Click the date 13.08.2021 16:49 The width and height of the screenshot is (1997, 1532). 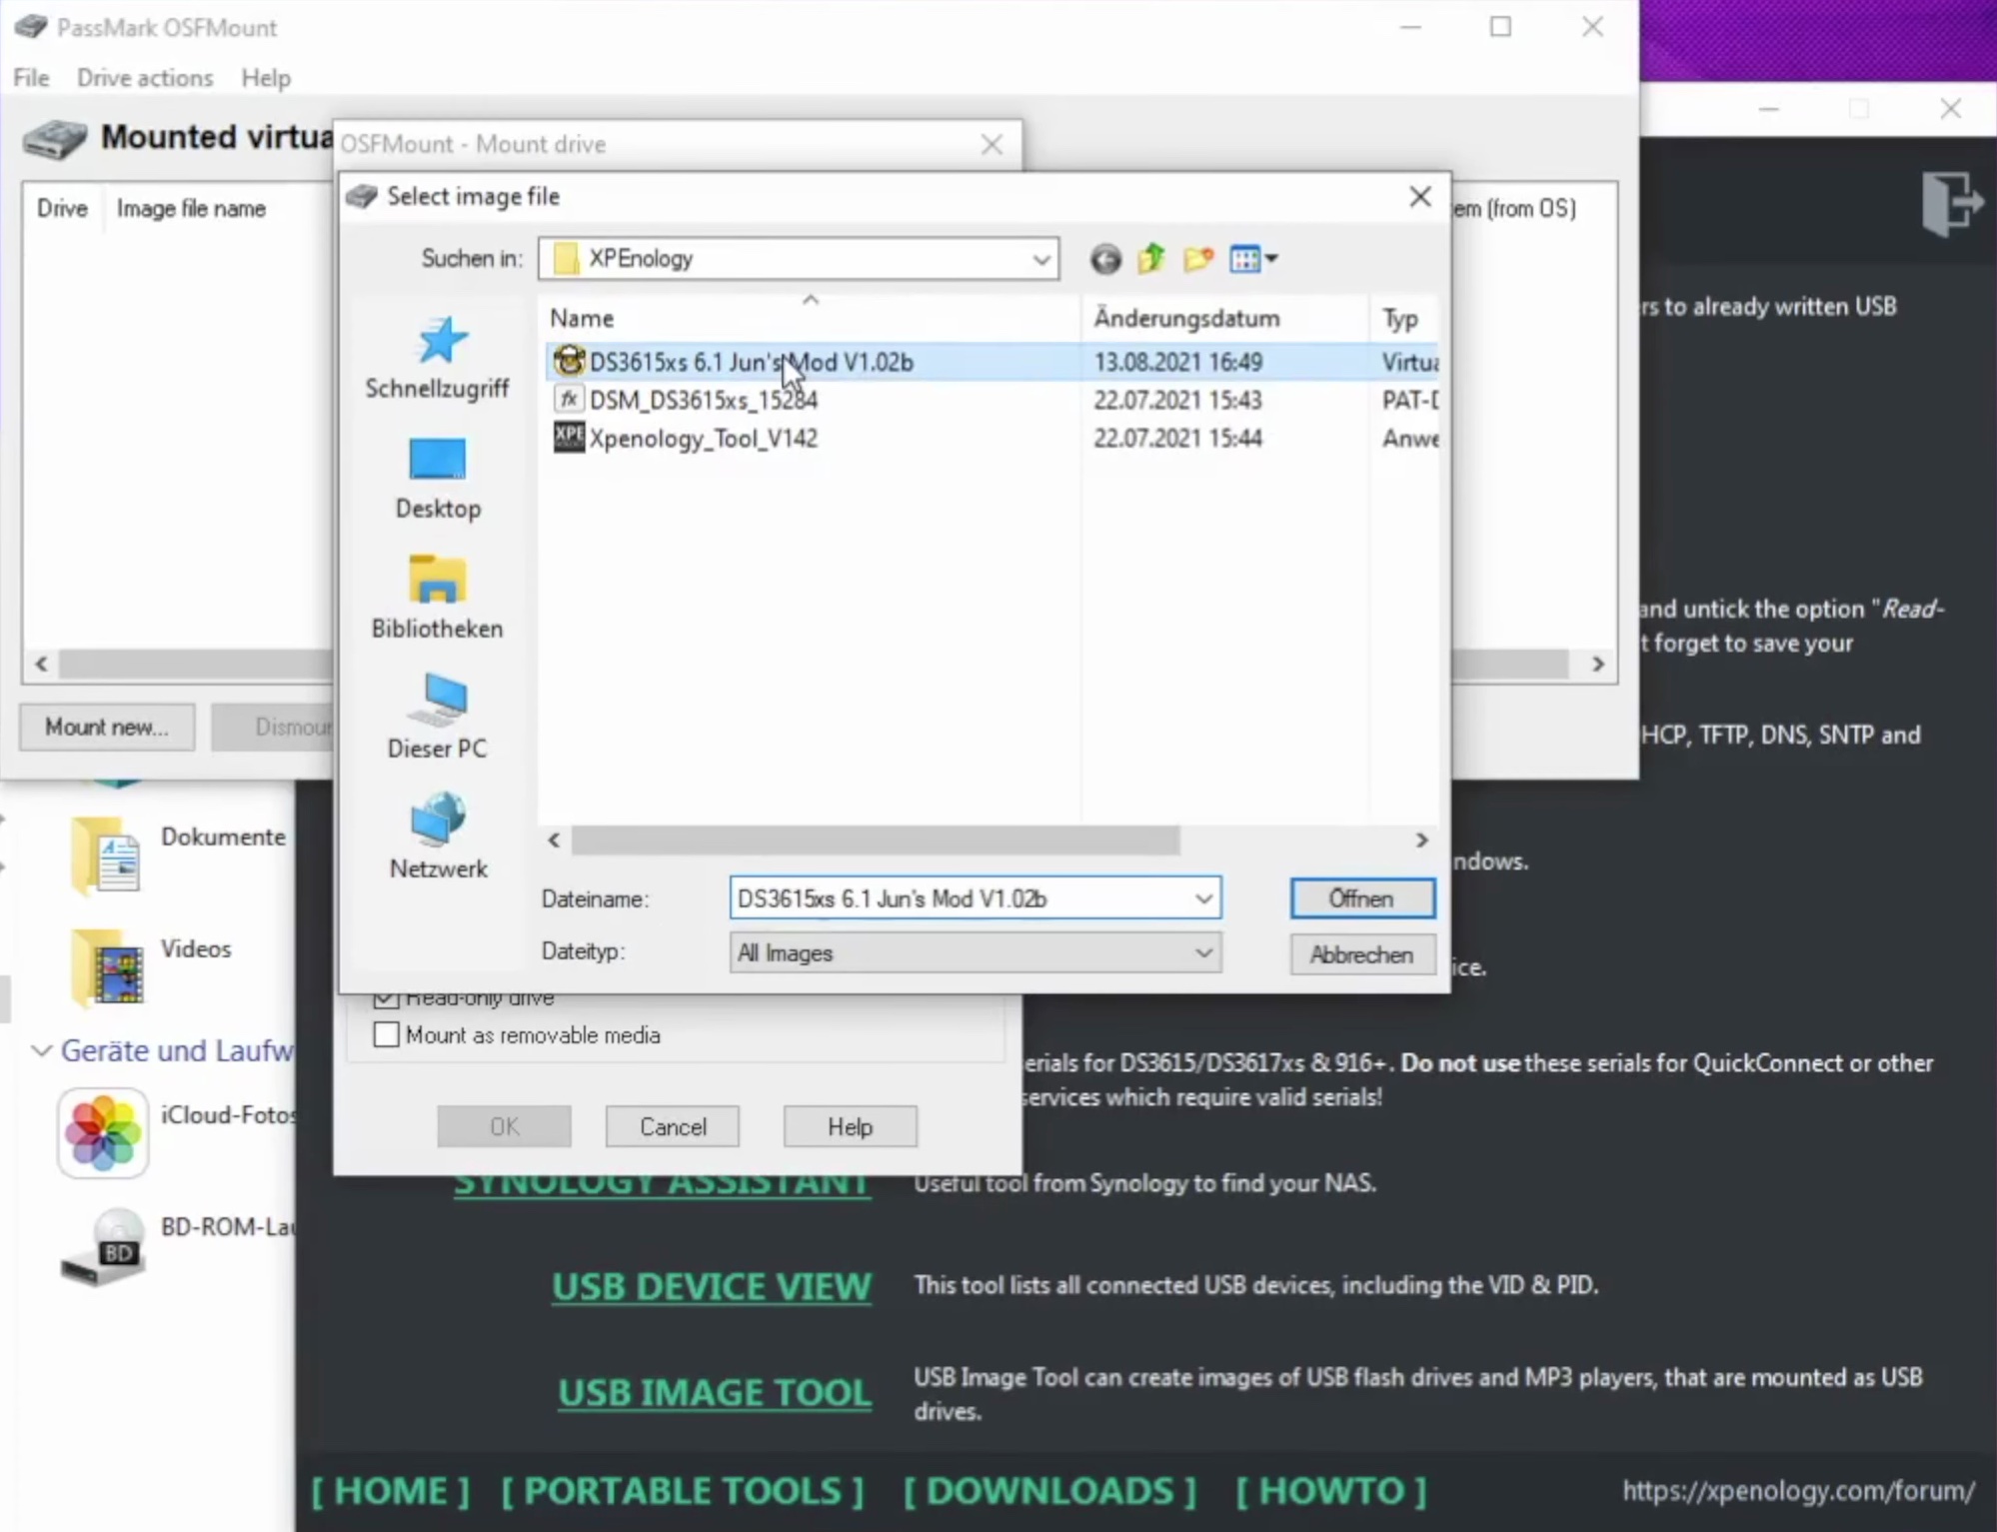[1177, 362]
